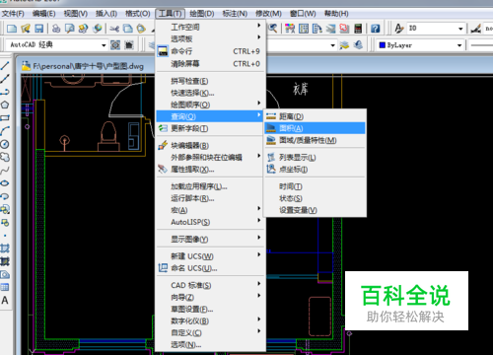Expand the 新建 UCS(W) submenu
Viewport: 493px width, 355px height.
[210, 256]
